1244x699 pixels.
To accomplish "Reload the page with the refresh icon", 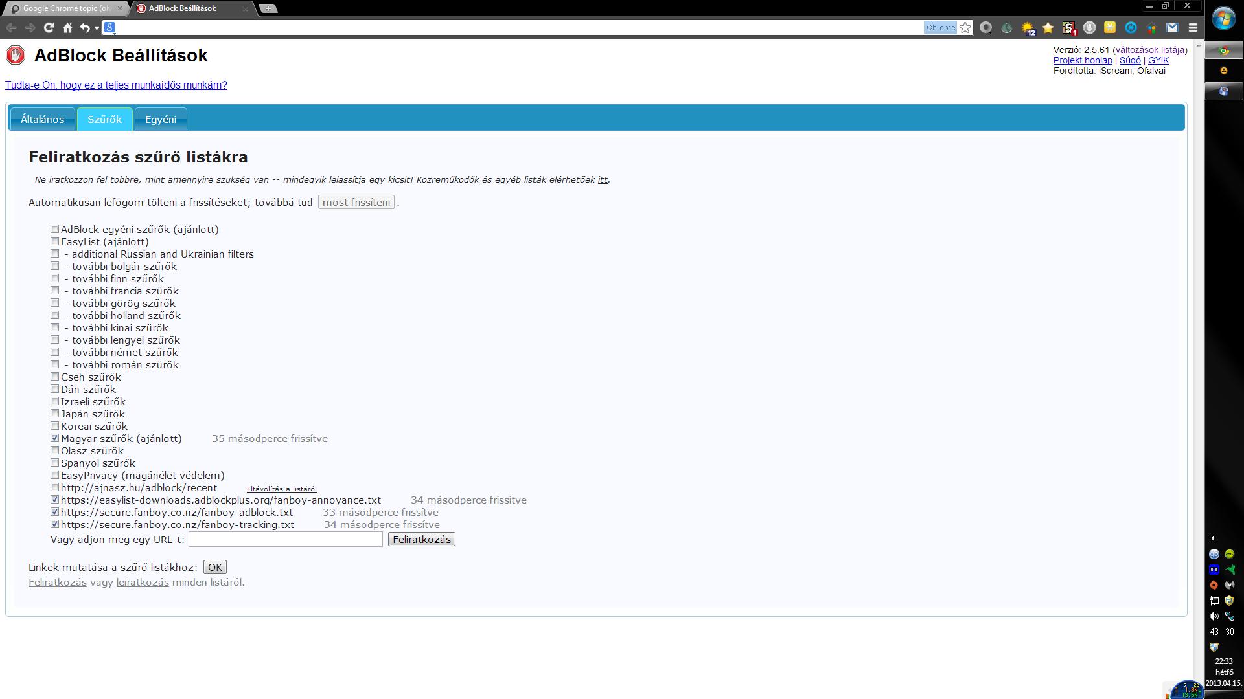I will 49,27.
